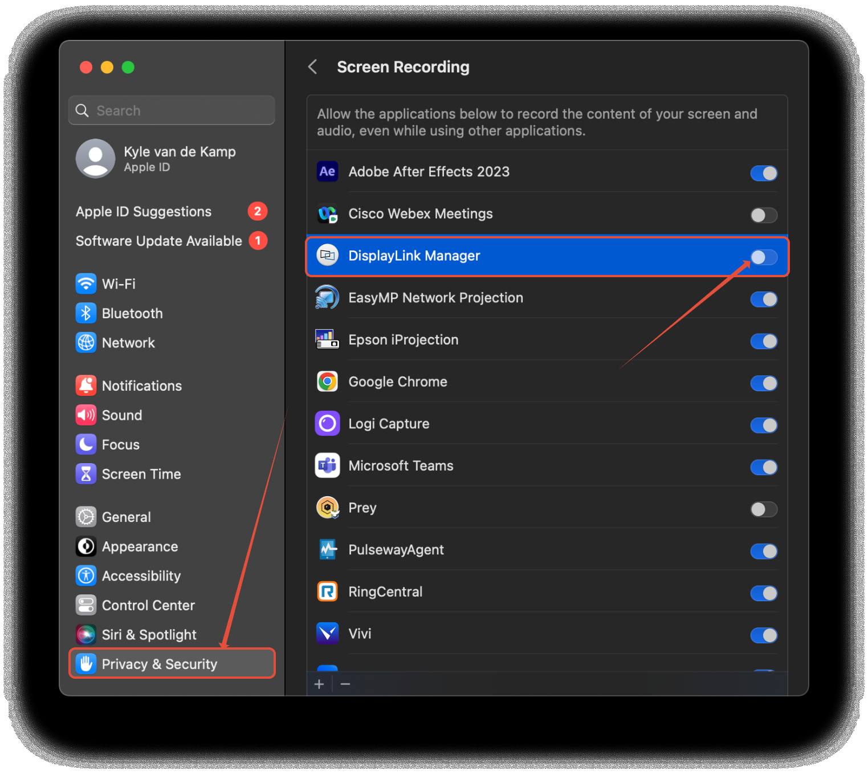Screen dimensions: 868x774
Task: Remove selected app with minus button
Action: [345, 684]
